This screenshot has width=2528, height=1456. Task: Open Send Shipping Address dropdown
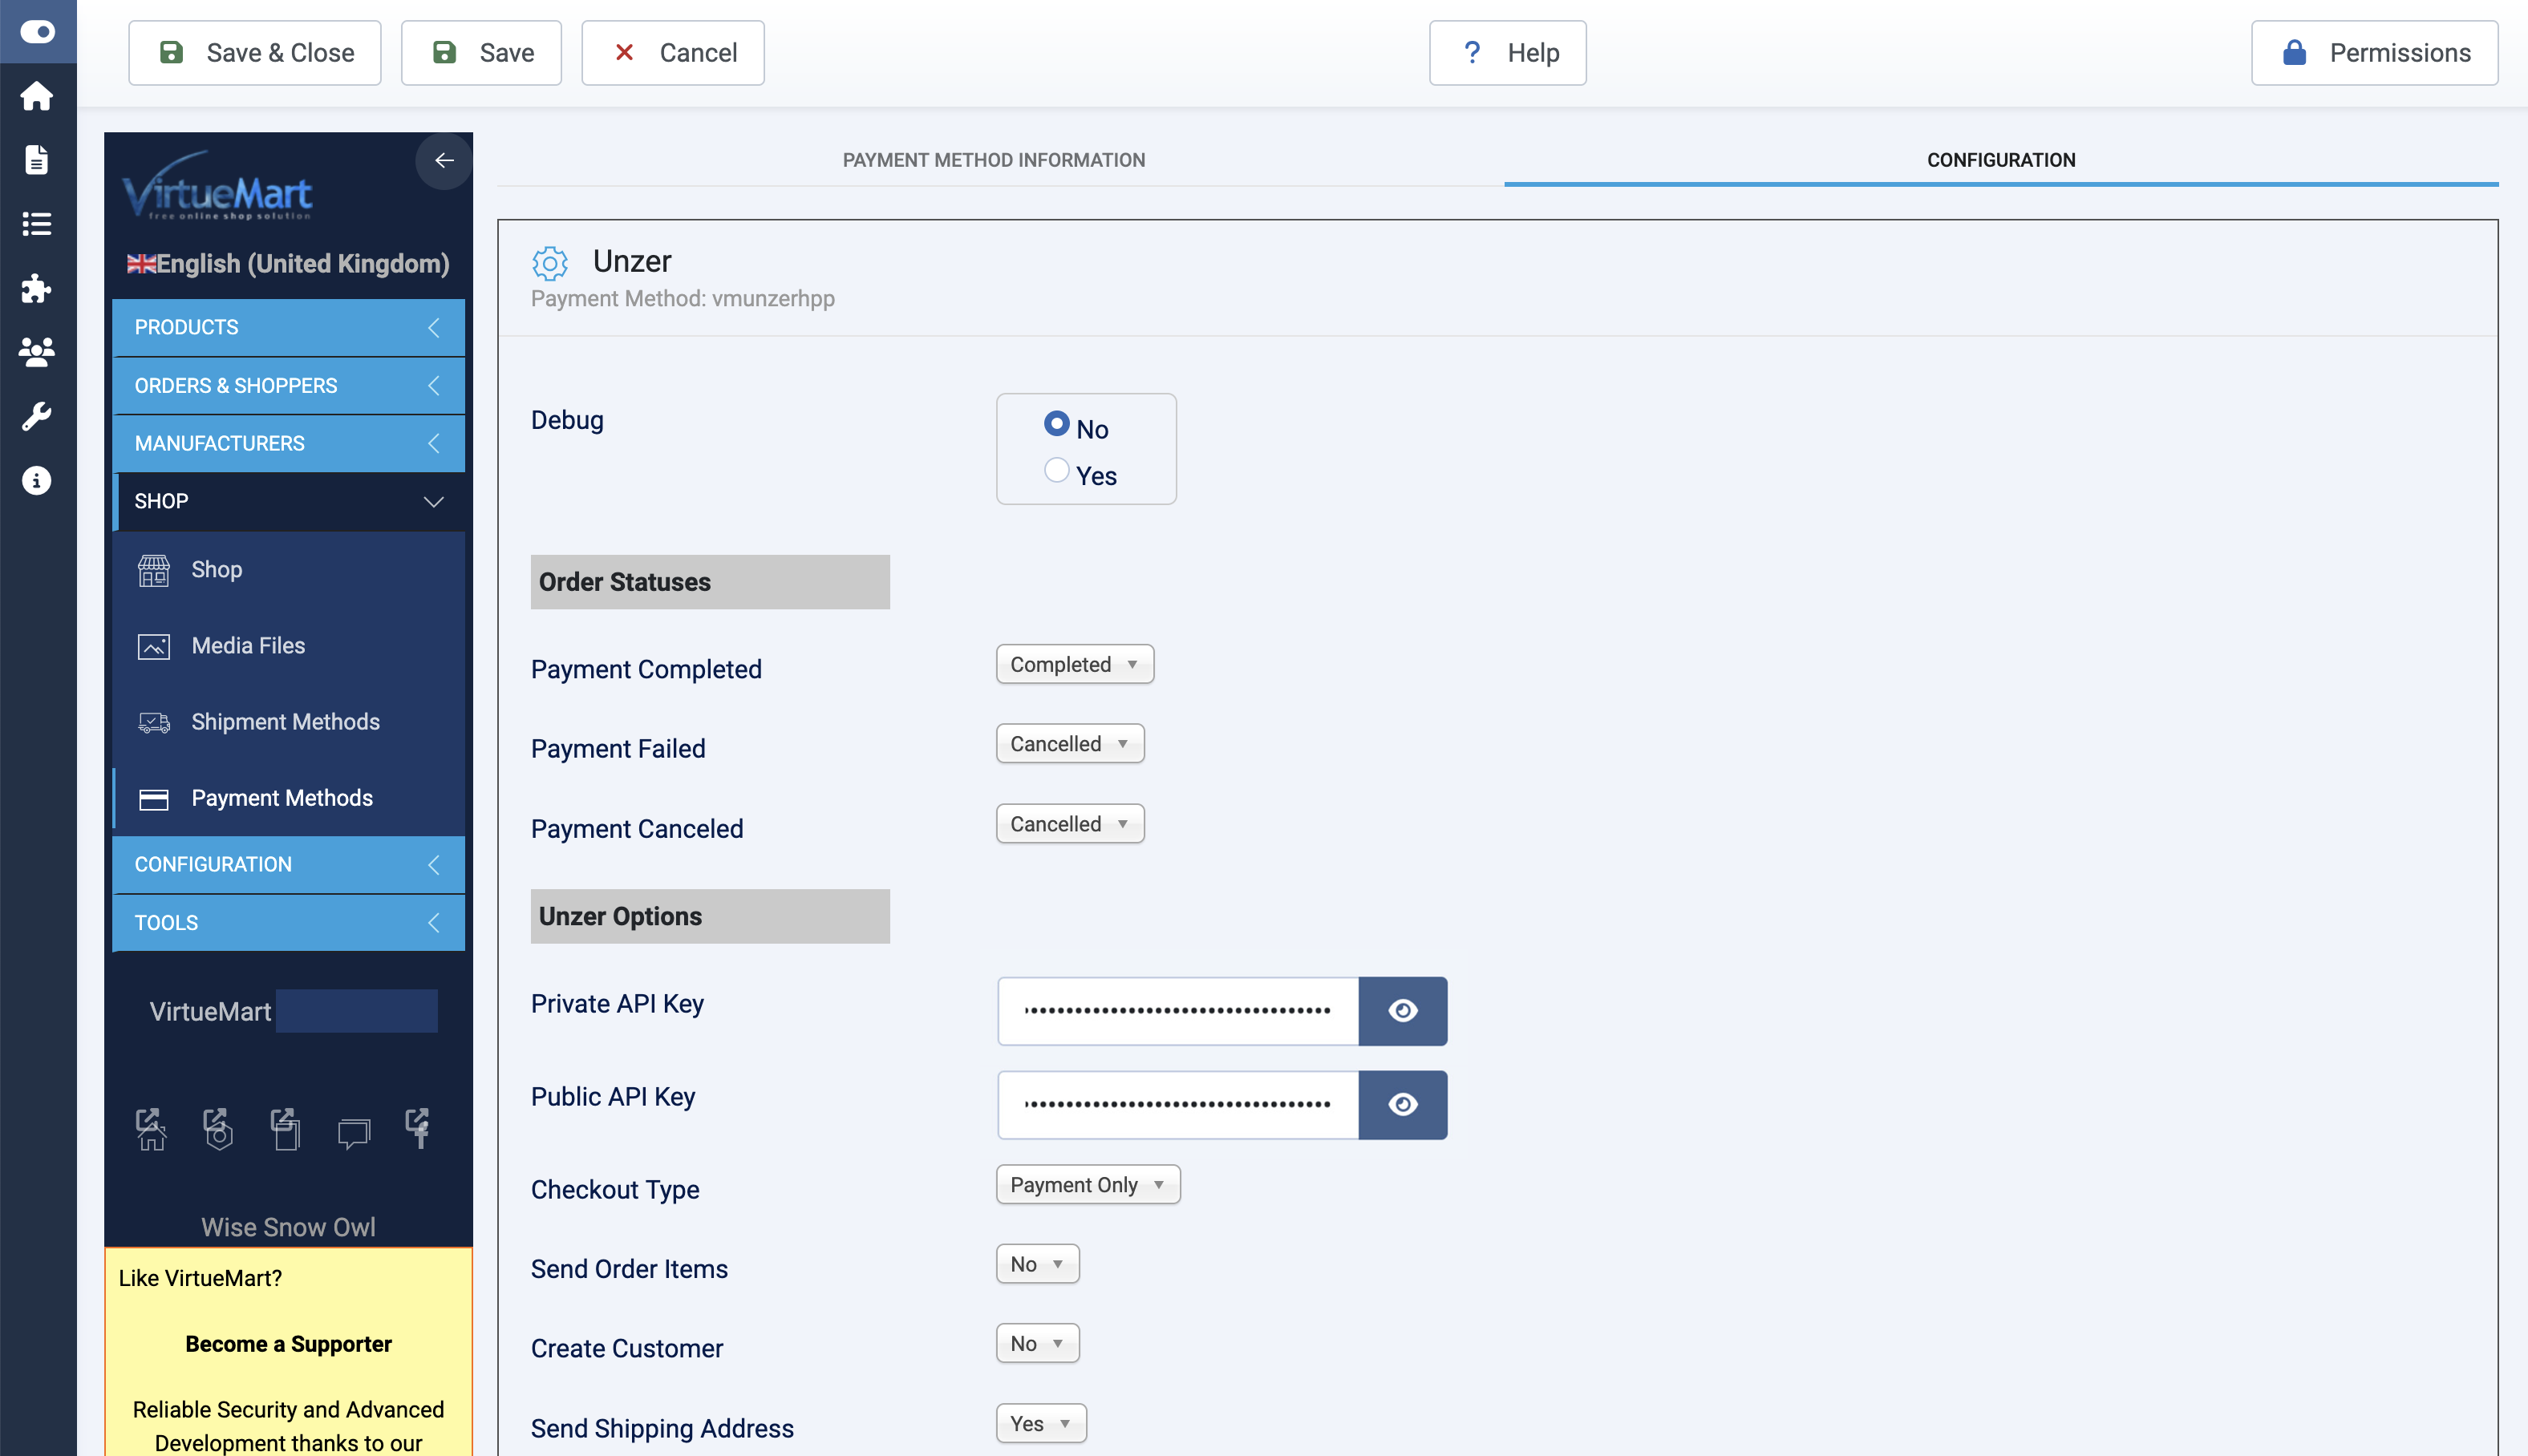click(x=1041, y=1423)
